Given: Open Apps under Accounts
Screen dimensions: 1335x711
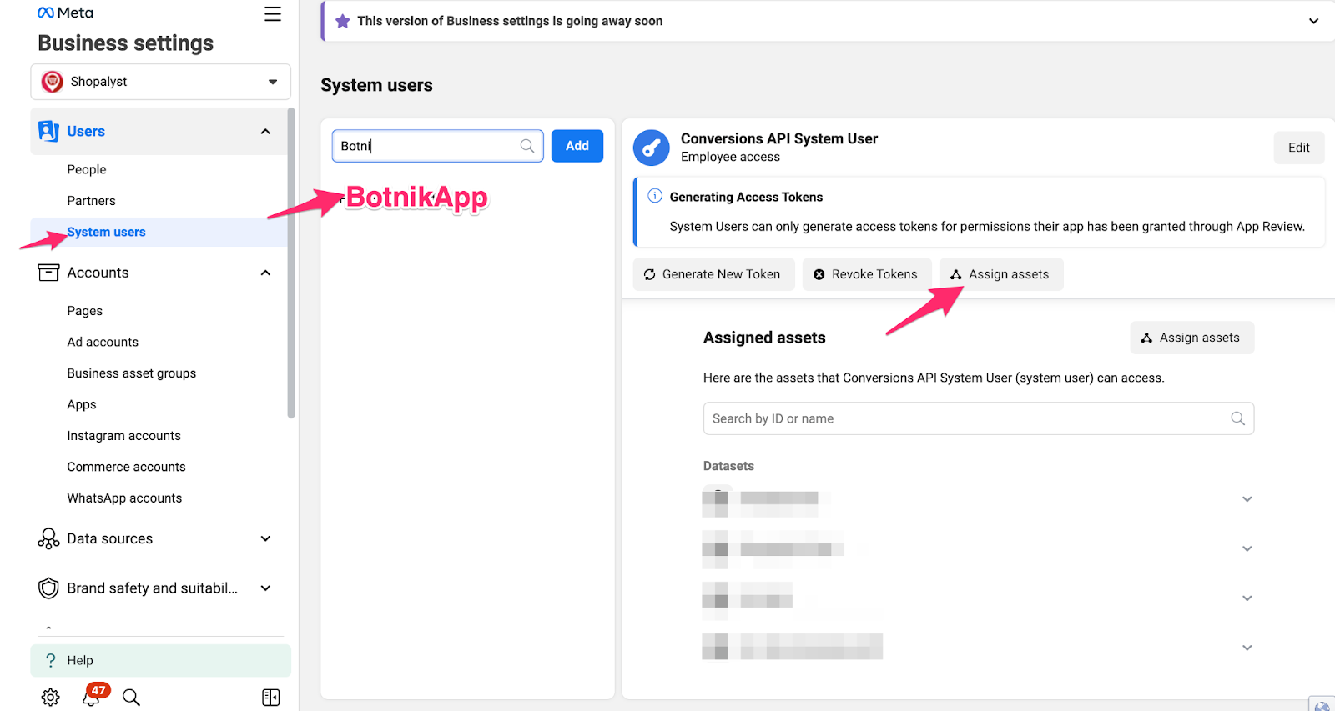Looking at the screenshot, I should click(82, 404).
